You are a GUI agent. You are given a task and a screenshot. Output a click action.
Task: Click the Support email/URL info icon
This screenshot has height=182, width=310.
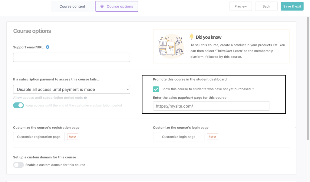(x=48, y=47)
